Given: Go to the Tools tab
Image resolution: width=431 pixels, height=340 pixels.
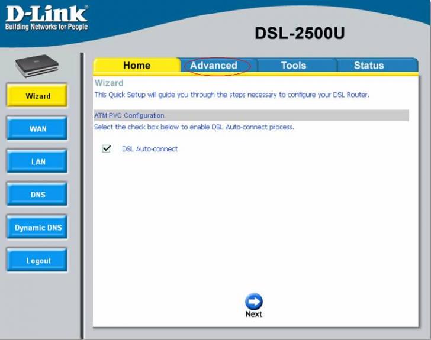Looking at the screenshot, I should (293, 66).
